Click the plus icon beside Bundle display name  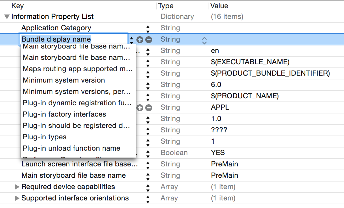coord(140,40)
